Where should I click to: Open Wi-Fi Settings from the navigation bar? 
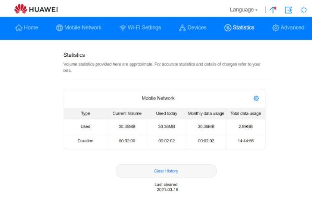pyautogui.click(x=140, y=28)
